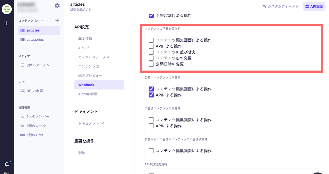The height and width of the screenshot is (174, 329).
Task: Click カスタムフィールド button in header
Action: 280,6
